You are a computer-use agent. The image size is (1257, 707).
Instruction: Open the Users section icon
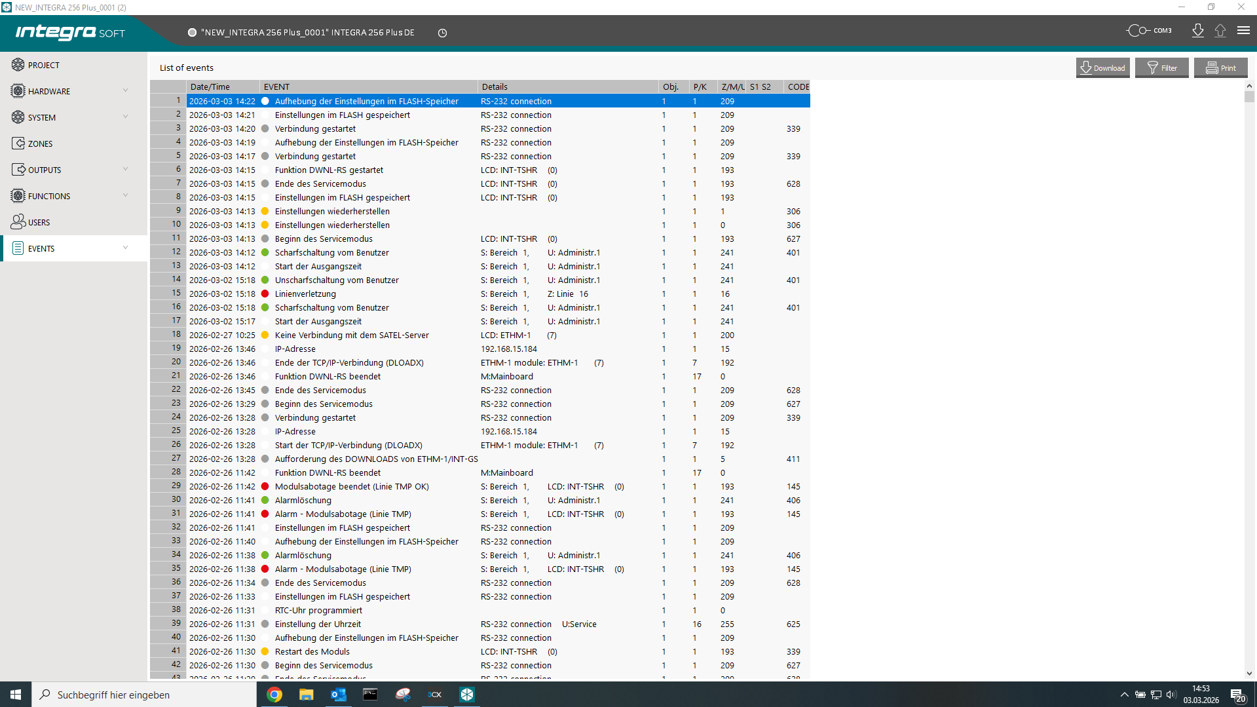point(18,222)
